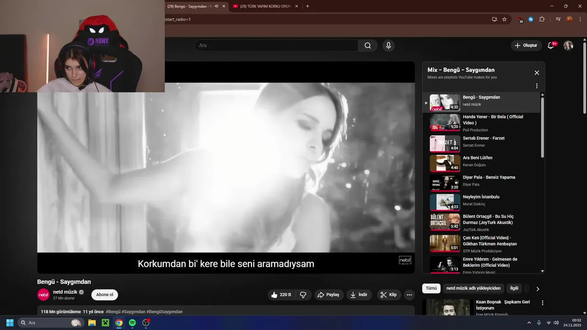The image size is (587, 330).
Task: Open more actions ellipsis under video
Action: click(x=410, y=295)
